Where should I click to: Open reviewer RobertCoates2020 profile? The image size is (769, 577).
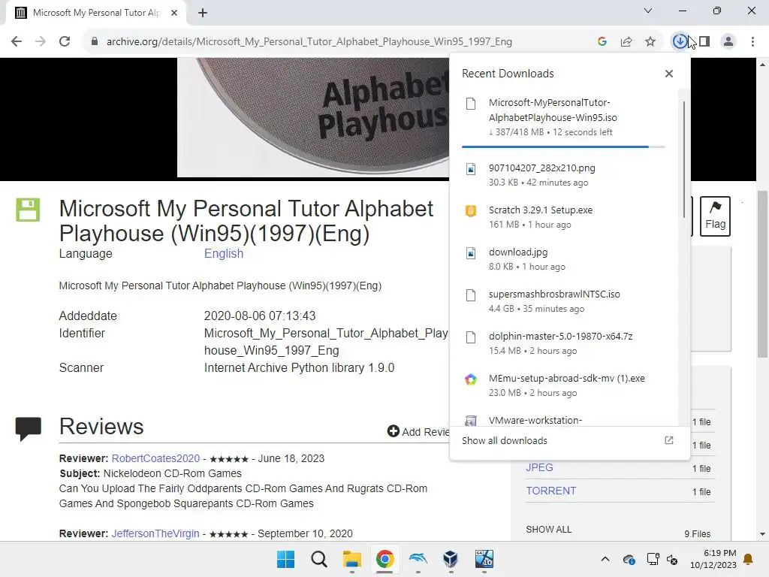click(155, 458)
